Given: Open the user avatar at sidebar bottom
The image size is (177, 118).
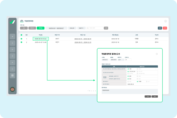Looking at the screenshot, I should click(12, 89).
